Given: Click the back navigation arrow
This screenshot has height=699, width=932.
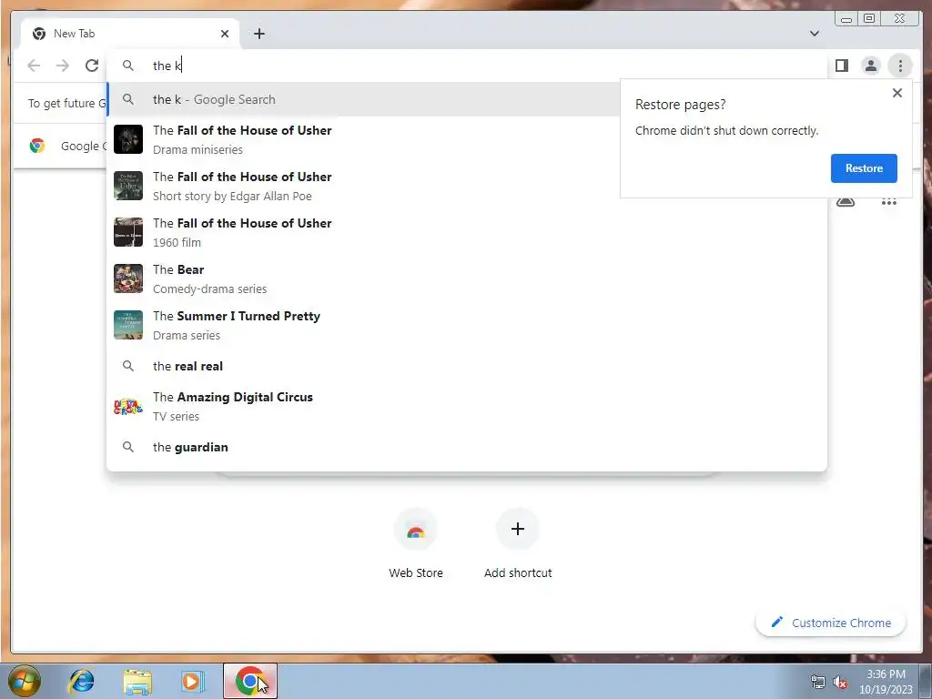Looking at the screenshot, I should (x=34, y=66).
